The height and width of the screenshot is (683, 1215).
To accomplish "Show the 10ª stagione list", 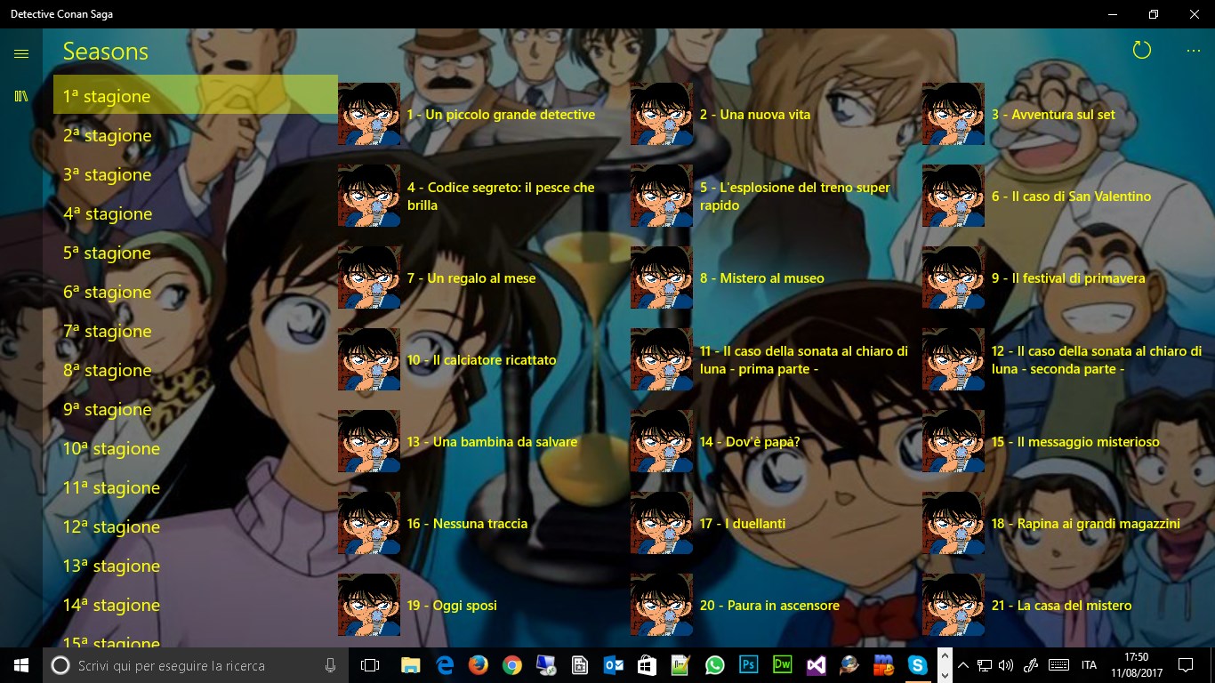I will coord(196,448).
